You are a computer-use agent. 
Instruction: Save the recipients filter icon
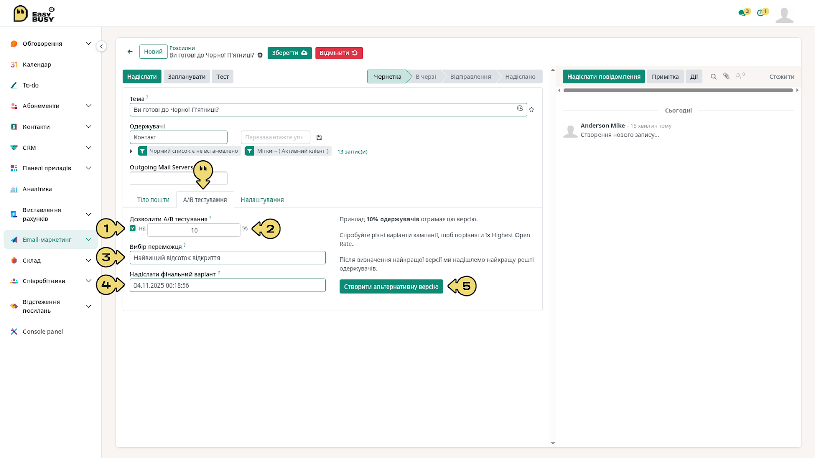[319, 137]
